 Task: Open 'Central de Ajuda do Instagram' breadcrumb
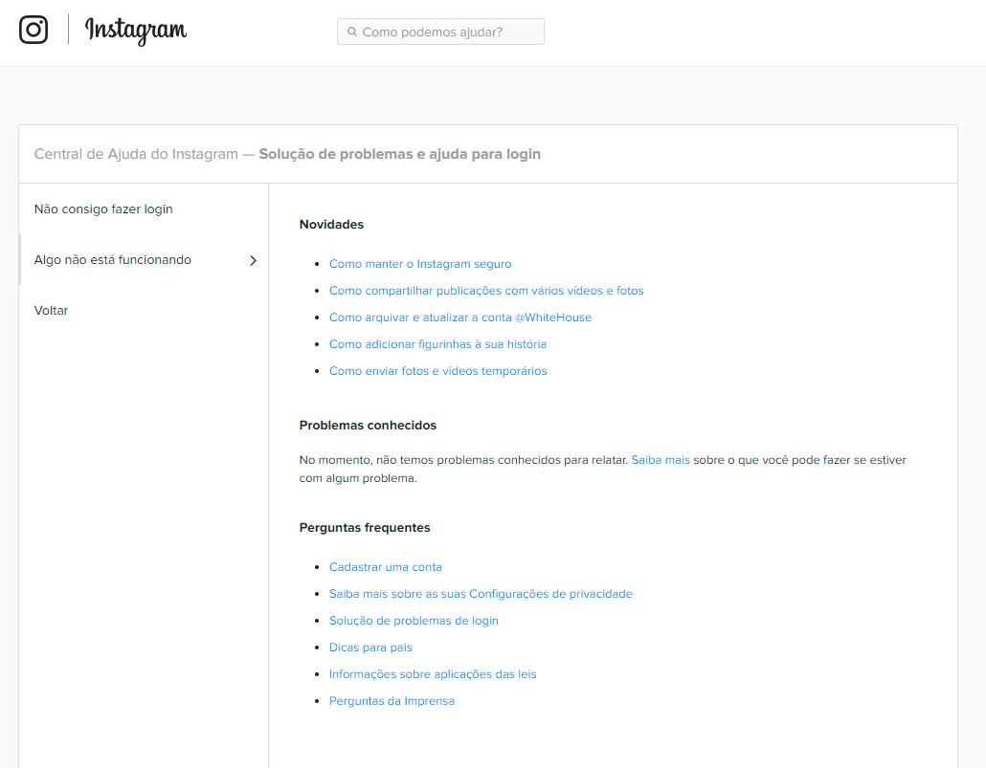136,154
